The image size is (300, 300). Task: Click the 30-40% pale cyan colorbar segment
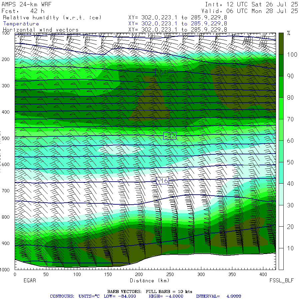(281, 194)
